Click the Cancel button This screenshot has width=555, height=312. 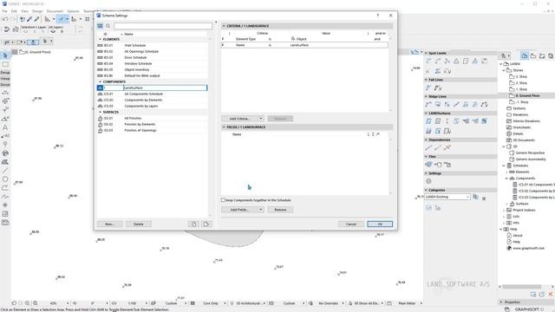[x=350, y=224]
